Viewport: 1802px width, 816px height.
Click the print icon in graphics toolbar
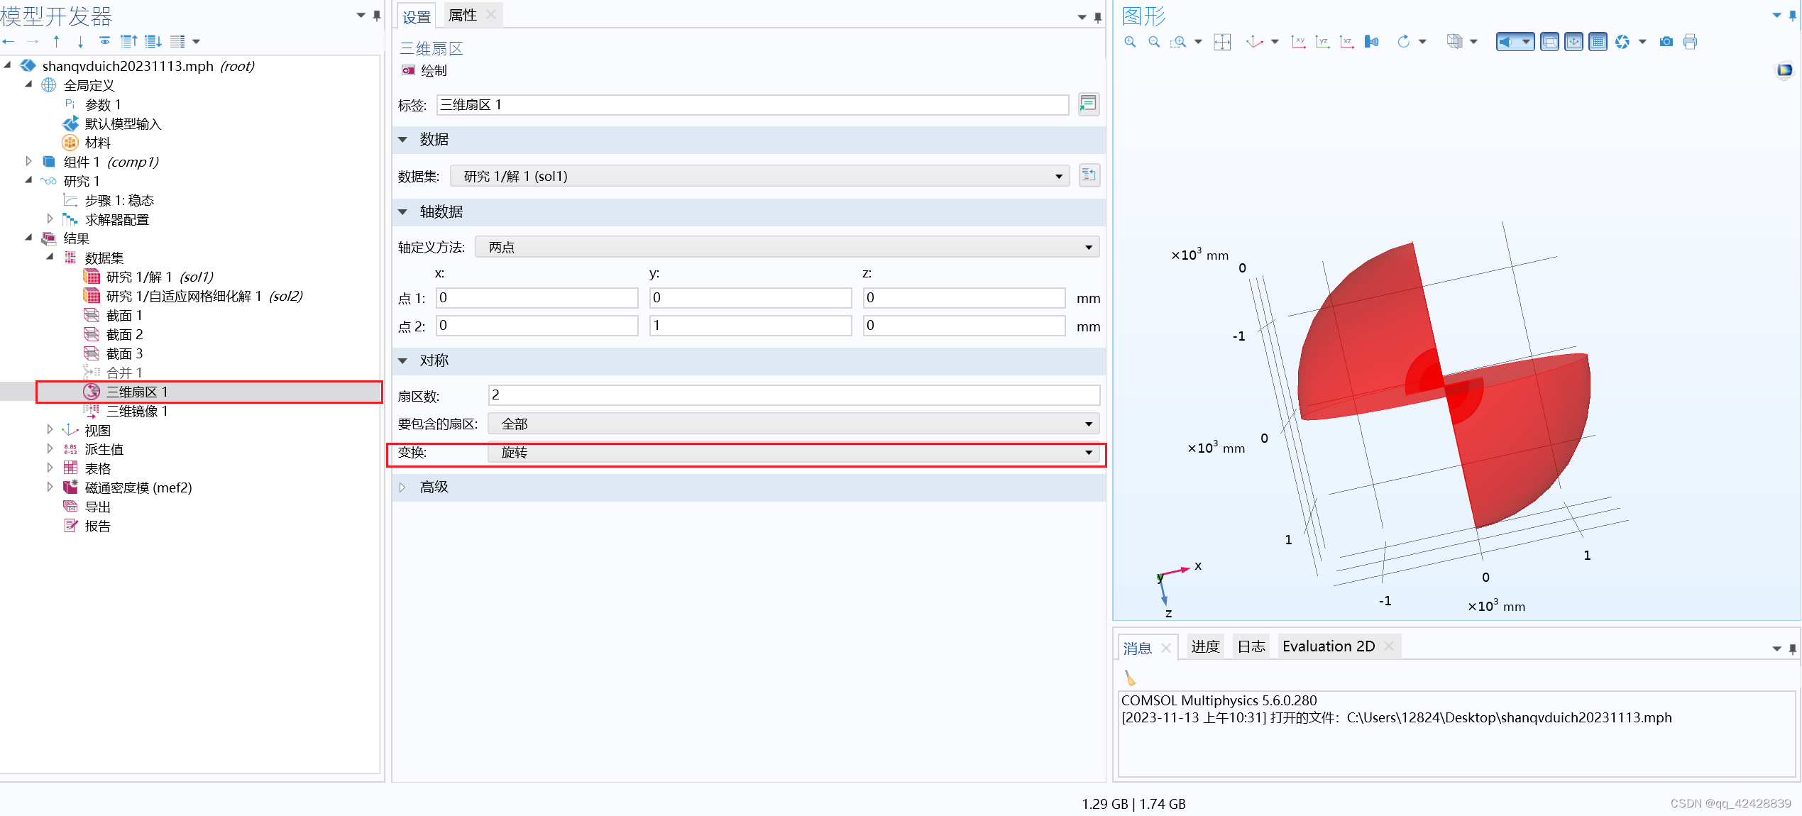click(1690, 42)
